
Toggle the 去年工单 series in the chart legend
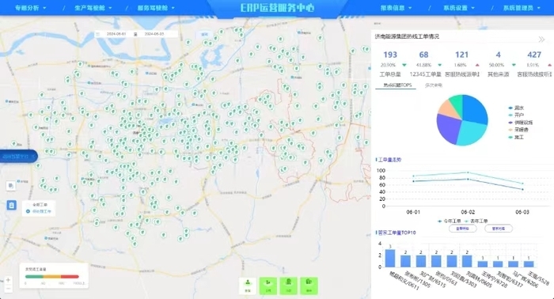[476, 221]
